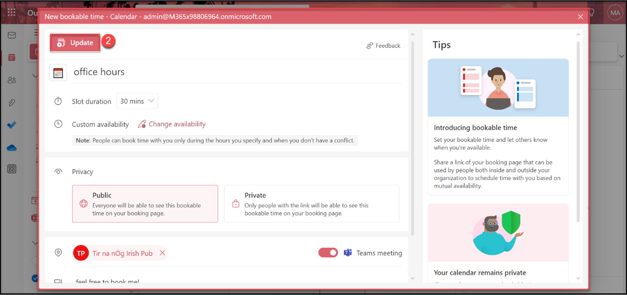The width and height of the screenshot is (627, 295).
Task: Open To Do checkmark app
Action: tap(12, 125)
